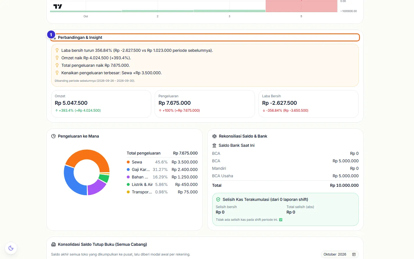
Task: Click the Sewa amount Rp 3.500.000
Action: 185,162
